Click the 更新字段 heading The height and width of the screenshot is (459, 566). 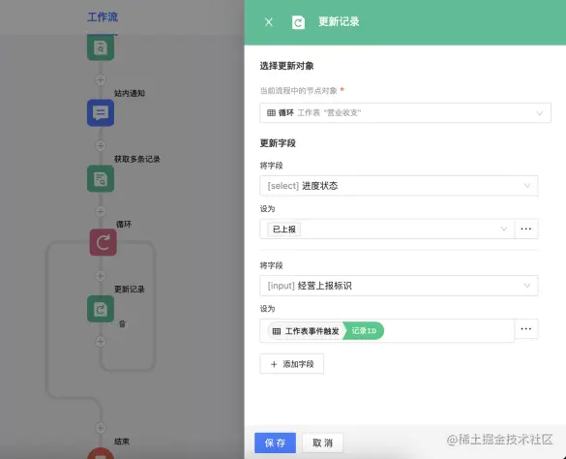click(278, 143)
